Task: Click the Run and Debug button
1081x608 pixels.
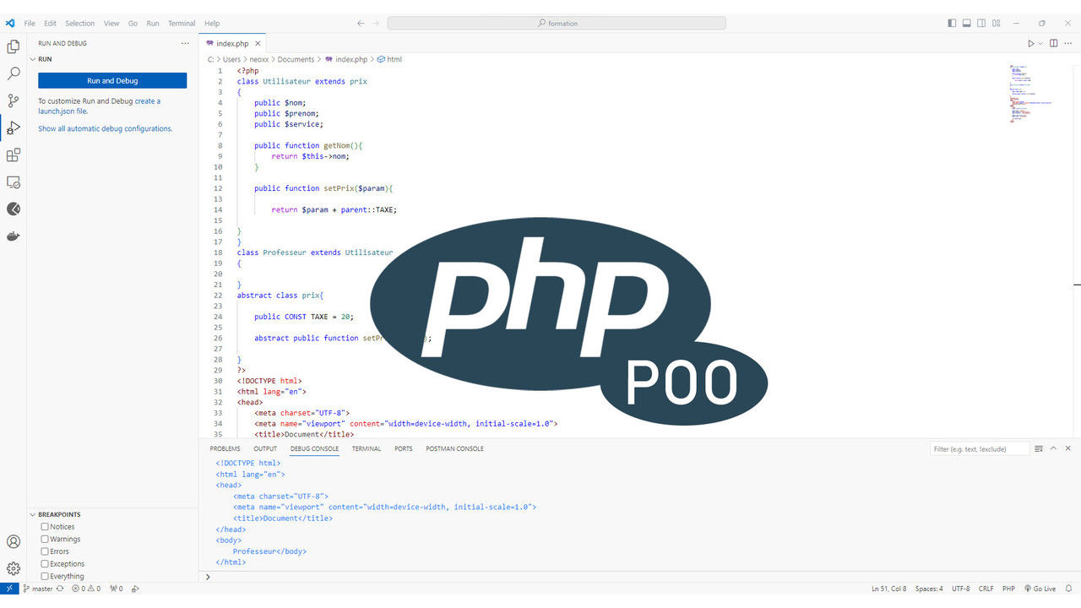Action: point(112,80)
